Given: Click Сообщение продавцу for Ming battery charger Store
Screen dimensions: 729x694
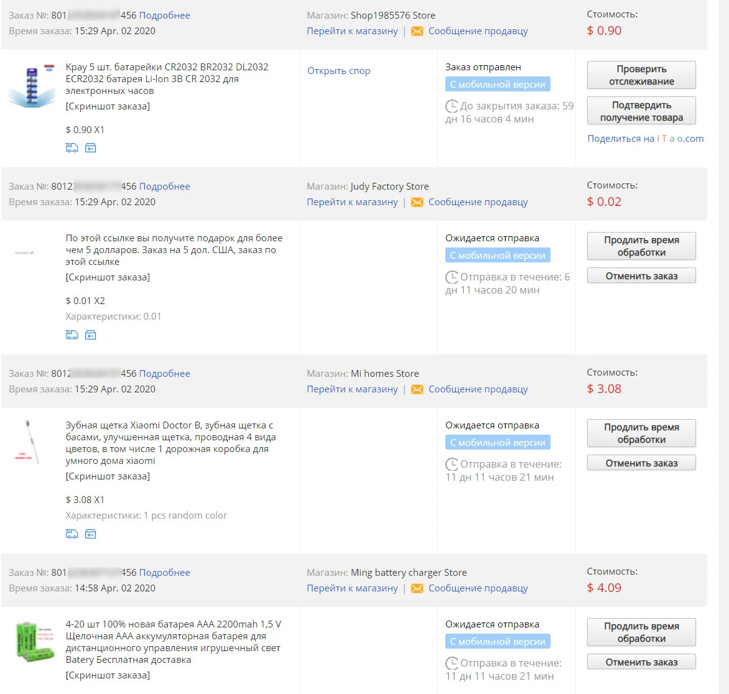Looking at the screenshot, I should (x=478, y=588).
